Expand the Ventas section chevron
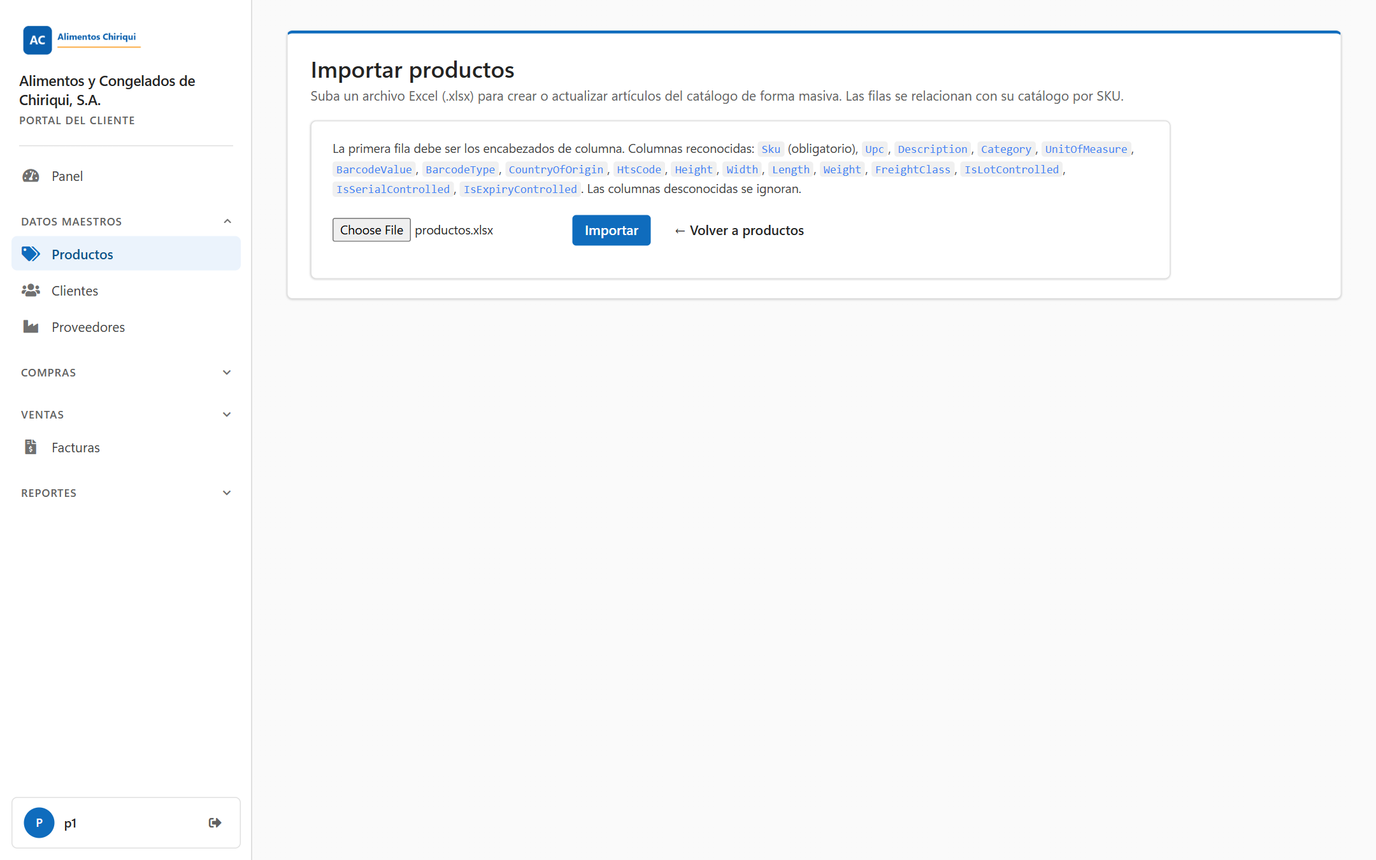 (x=227, y=415)
